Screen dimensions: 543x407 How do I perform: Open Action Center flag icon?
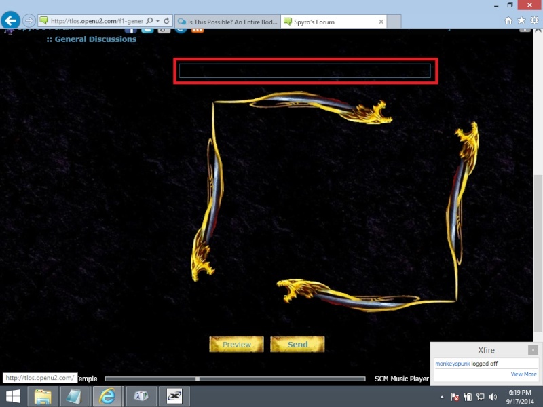pos(455,397)
